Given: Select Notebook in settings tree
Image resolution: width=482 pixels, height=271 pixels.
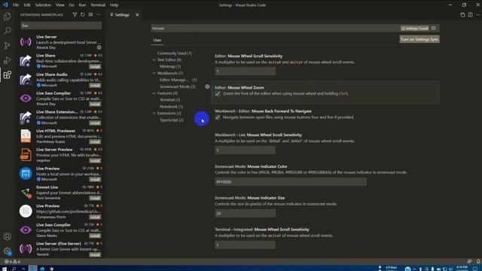Looking at the screenshot, I should click(x=171, y=107).
